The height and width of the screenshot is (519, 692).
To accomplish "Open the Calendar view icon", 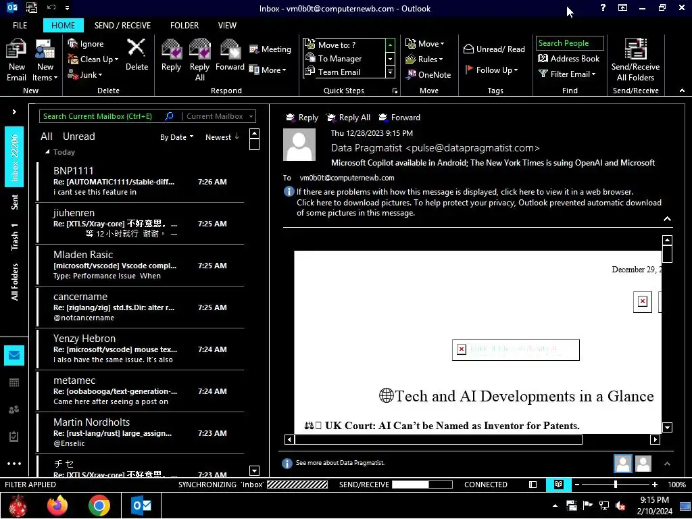I will point(14,382).
